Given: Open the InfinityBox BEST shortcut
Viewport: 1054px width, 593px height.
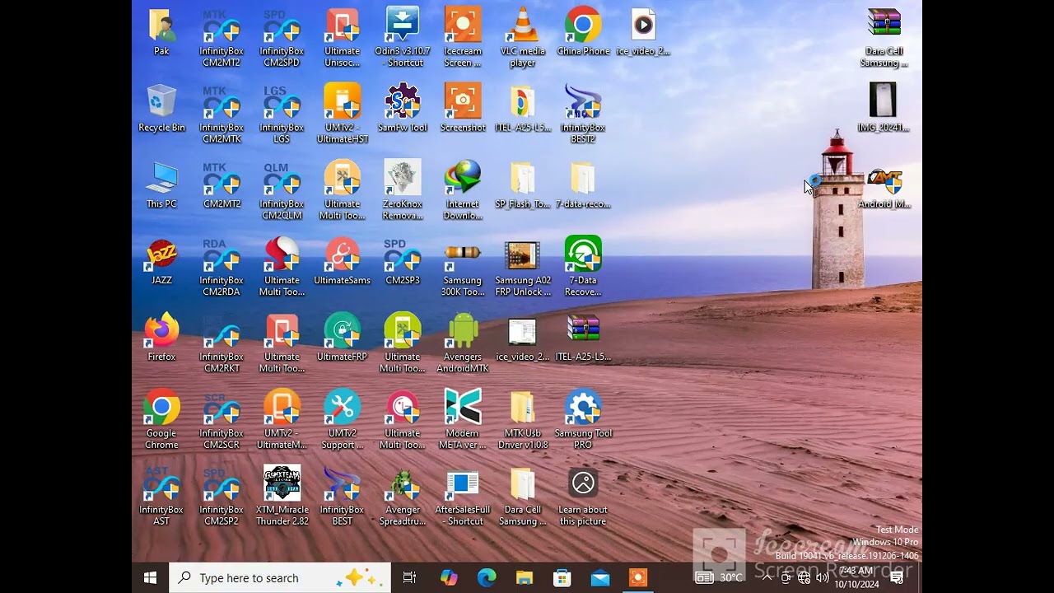Looking at the screenshot, I should [342, 485].
